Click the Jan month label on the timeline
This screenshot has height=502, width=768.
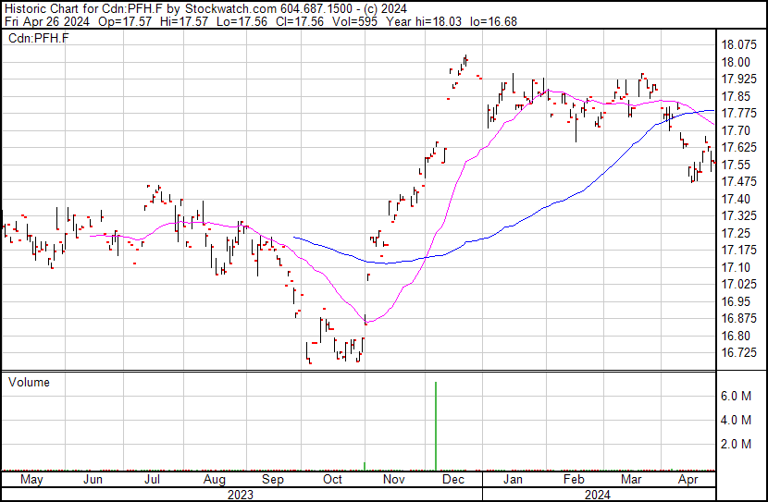click(x=513, y=480)
